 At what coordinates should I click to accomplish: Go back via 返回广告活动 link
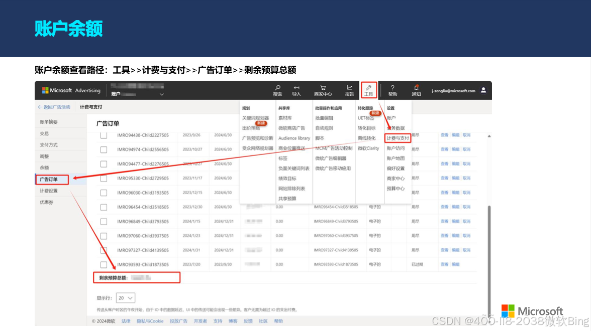(x=54, y=107)
